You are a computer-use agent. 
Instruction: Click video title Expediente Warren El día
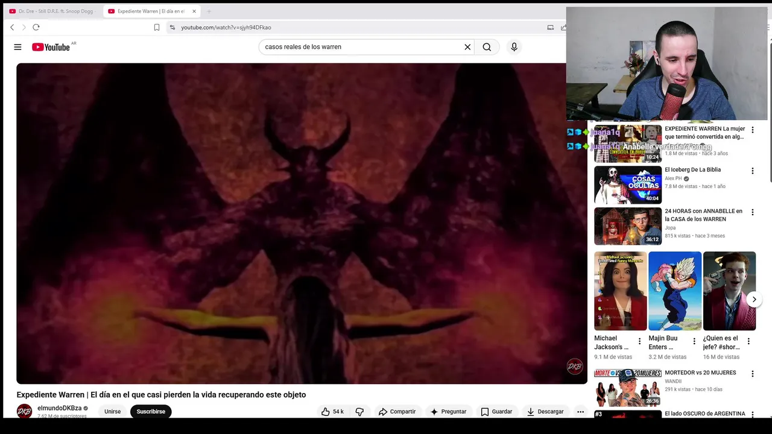click(161, 395)
